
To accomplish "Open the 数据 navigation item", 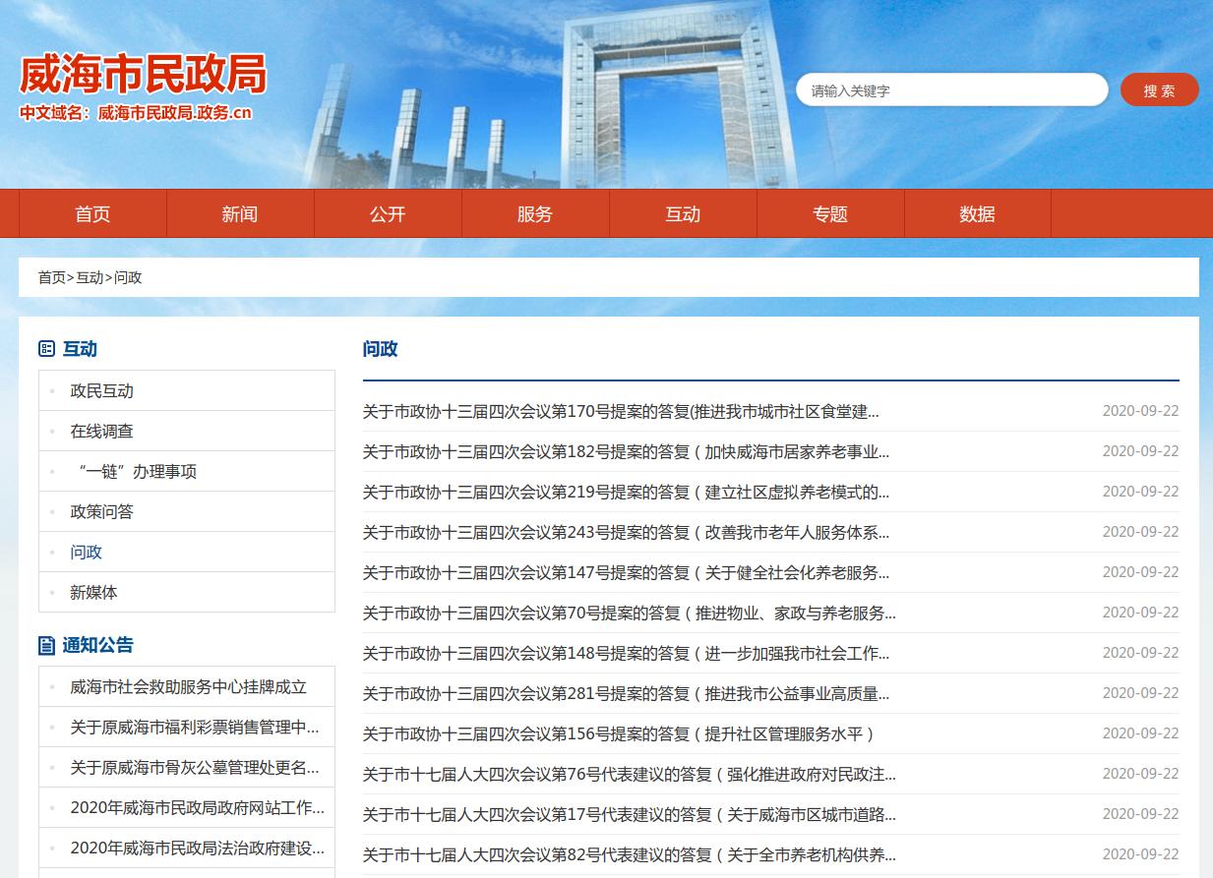I will click(977, 214).
